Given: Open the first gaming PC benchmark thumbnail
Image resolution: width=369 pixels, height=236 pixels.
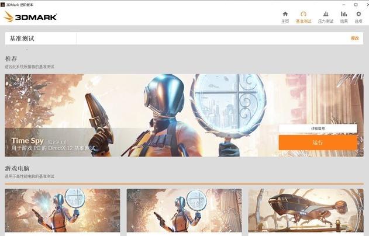Looking at the screenshot, I should [x=63, y=210].
